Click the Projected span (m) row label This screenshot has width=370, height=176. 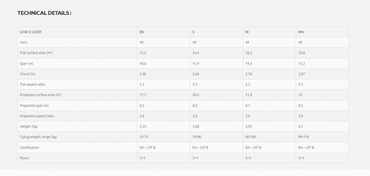pos(34,105)
